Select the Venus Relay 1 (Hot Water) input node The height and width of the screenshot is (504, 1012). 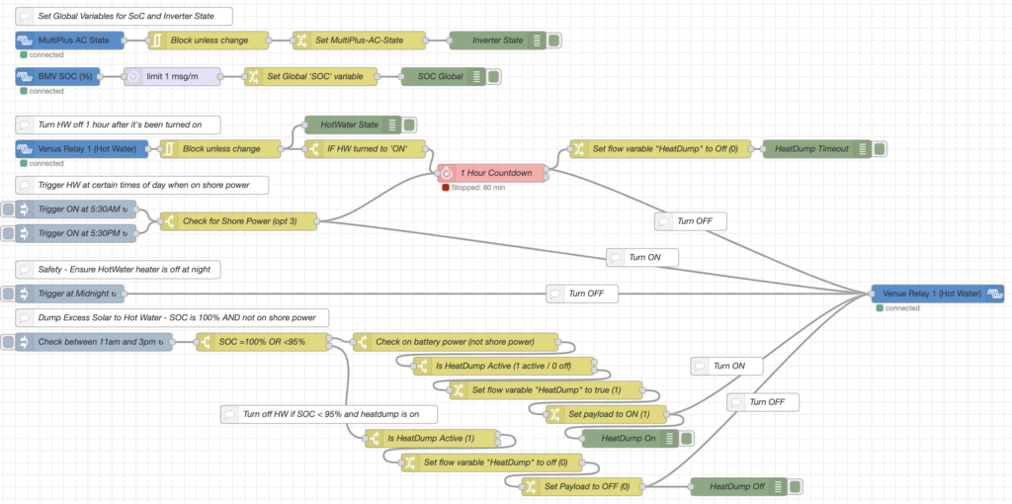pos(82,148)
